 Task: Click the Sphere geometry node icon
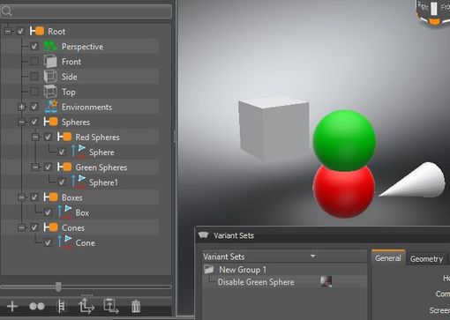point(79,152)
